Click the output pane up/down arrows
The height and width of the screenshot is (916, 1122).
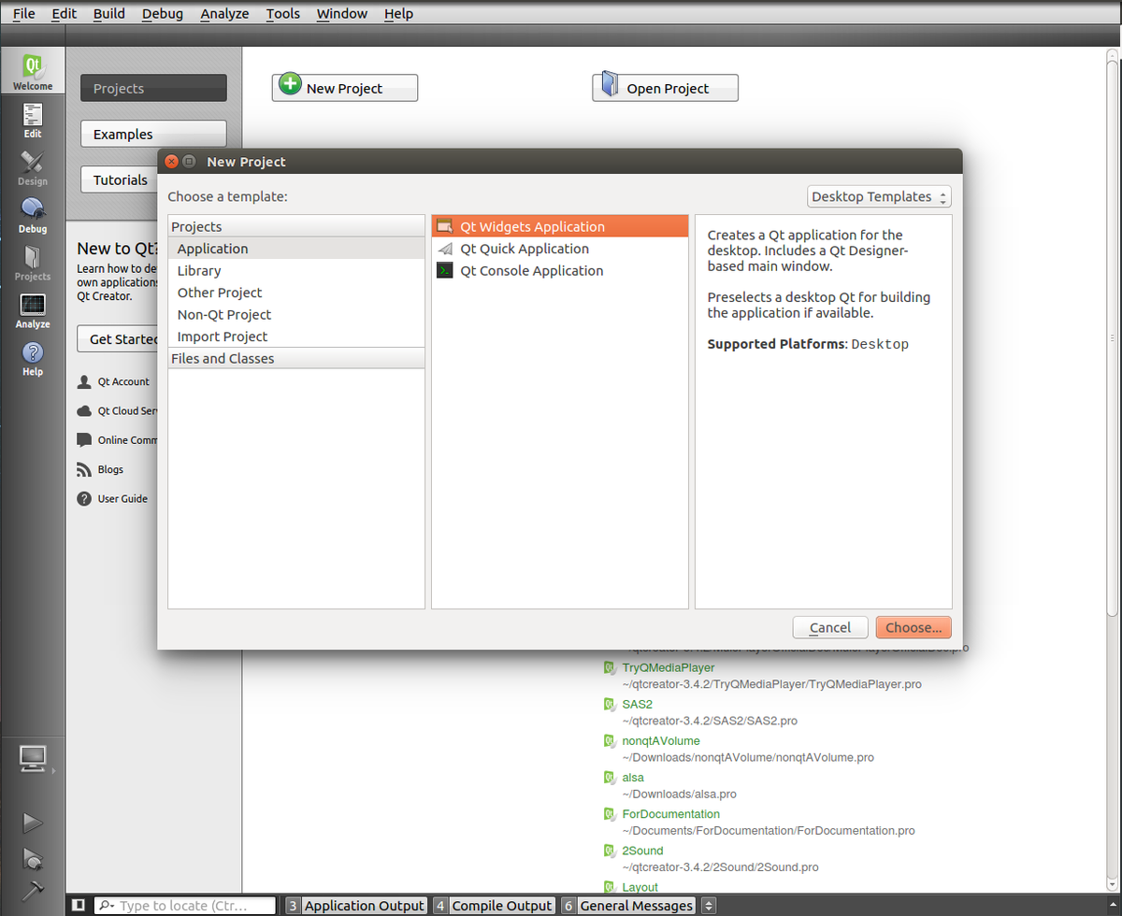click(x=708, y=905)
